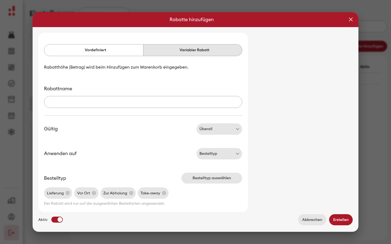Switch to the Vordefiniert tab

click(94, 50)
